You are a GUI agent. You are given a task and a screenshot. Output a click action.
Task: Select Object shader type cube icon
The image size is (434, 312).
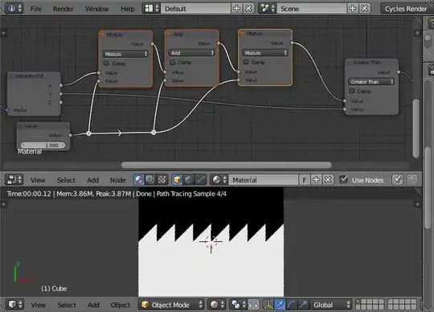pos(177,180)
